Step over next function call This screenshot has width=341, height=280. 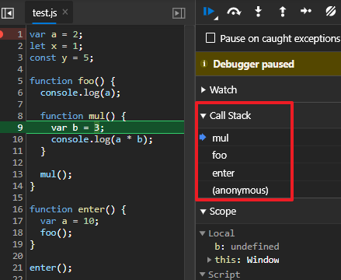coord(234,12)
